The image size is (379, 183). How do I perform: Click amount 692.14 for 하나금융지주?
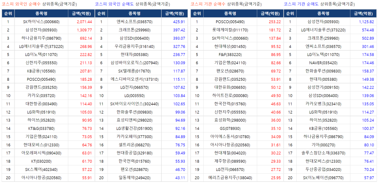tap(86, 38)
